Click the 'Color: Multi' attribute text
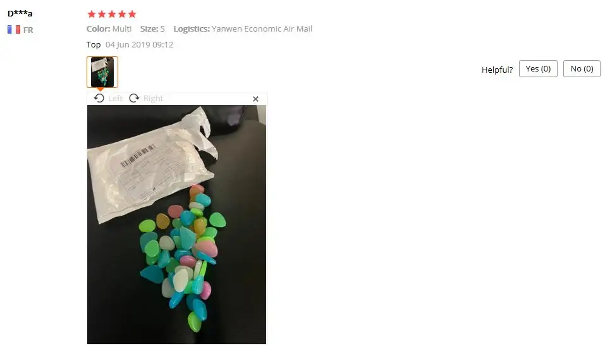Viewport: 605px width, 346px height. (x=109, y=28)
